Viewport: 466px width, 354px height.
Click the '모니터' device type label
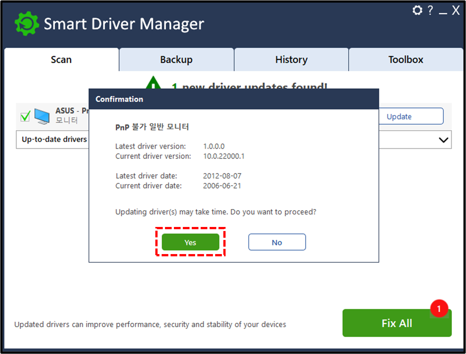click(x=67, y=120)
